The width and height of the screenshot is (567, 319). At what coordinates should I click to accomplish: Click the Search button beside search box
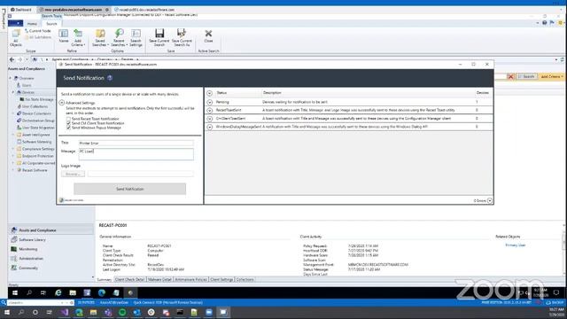point(526,77)
